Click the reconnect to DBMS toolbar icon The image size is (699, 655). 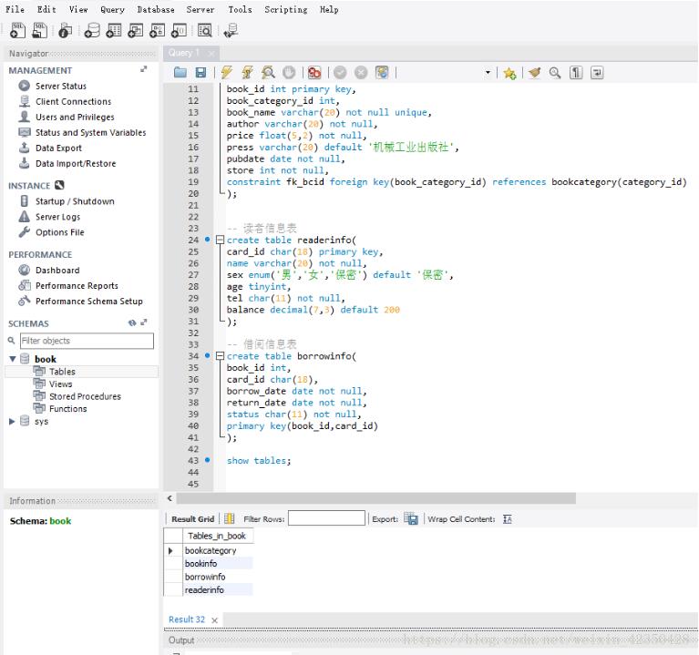point(231,30)
